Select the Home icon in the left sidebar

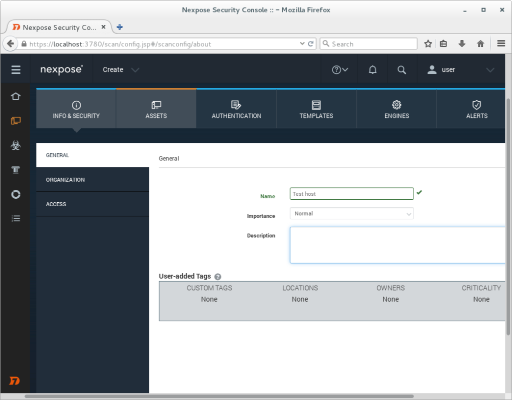click(15, 96)
